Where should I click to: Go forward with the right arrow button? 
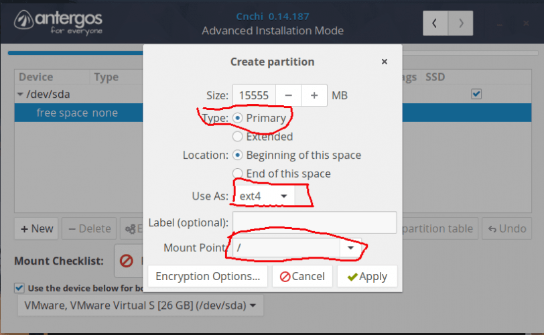[461, 23]
